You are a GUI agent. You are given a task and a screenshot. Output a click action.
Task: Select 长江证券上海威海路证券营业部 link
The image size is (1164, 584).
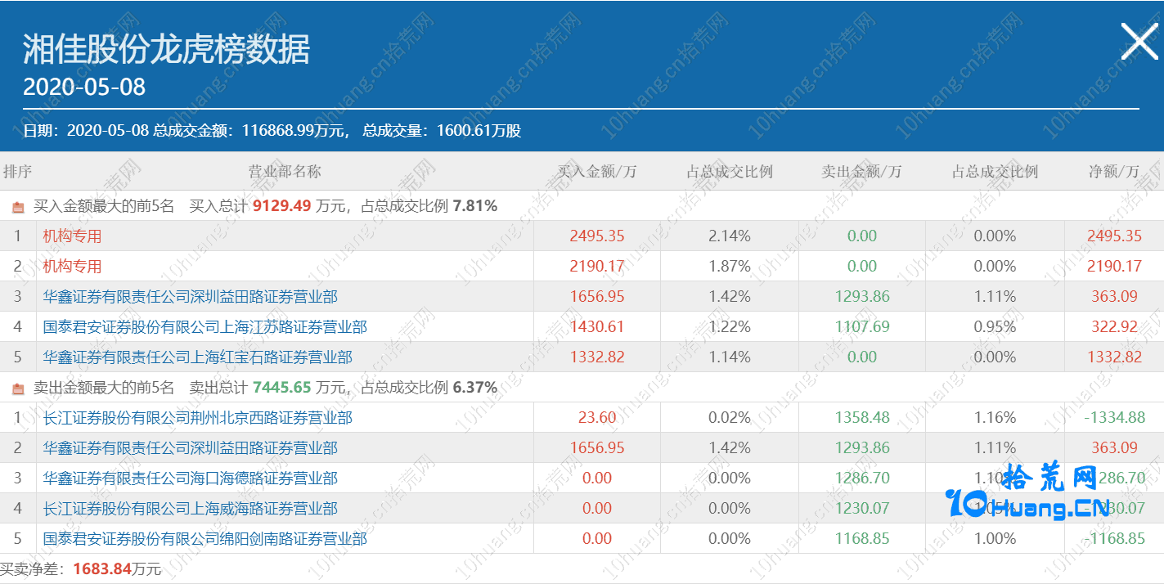[190, 509]
